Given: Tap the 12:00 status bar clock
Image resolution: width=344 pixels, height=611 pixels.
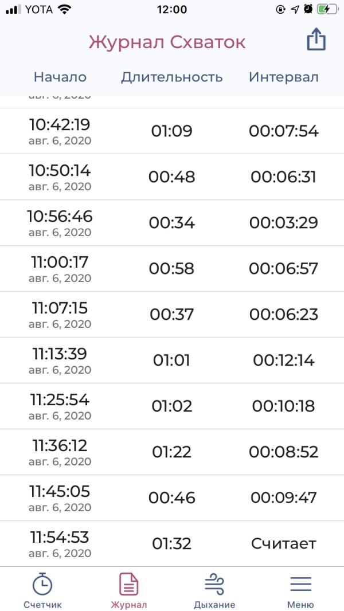Looking at the screenshot, I should [172, 9].
